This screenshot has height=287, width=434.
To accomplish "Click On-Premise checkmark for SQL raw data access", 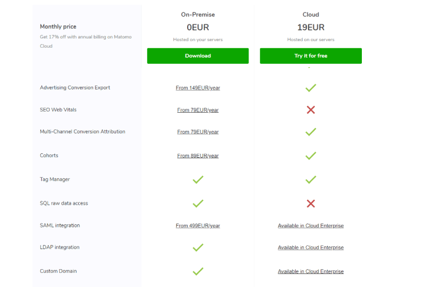I will coord(198,204).
